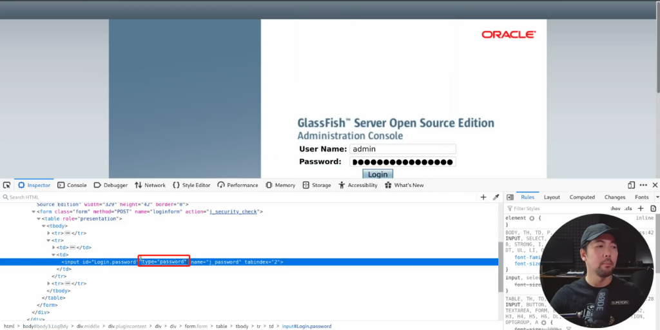The width and height of the screenshot is (660, 330).
Task: Open Responsive Design Mode icon
Action: tap(631, 185)
